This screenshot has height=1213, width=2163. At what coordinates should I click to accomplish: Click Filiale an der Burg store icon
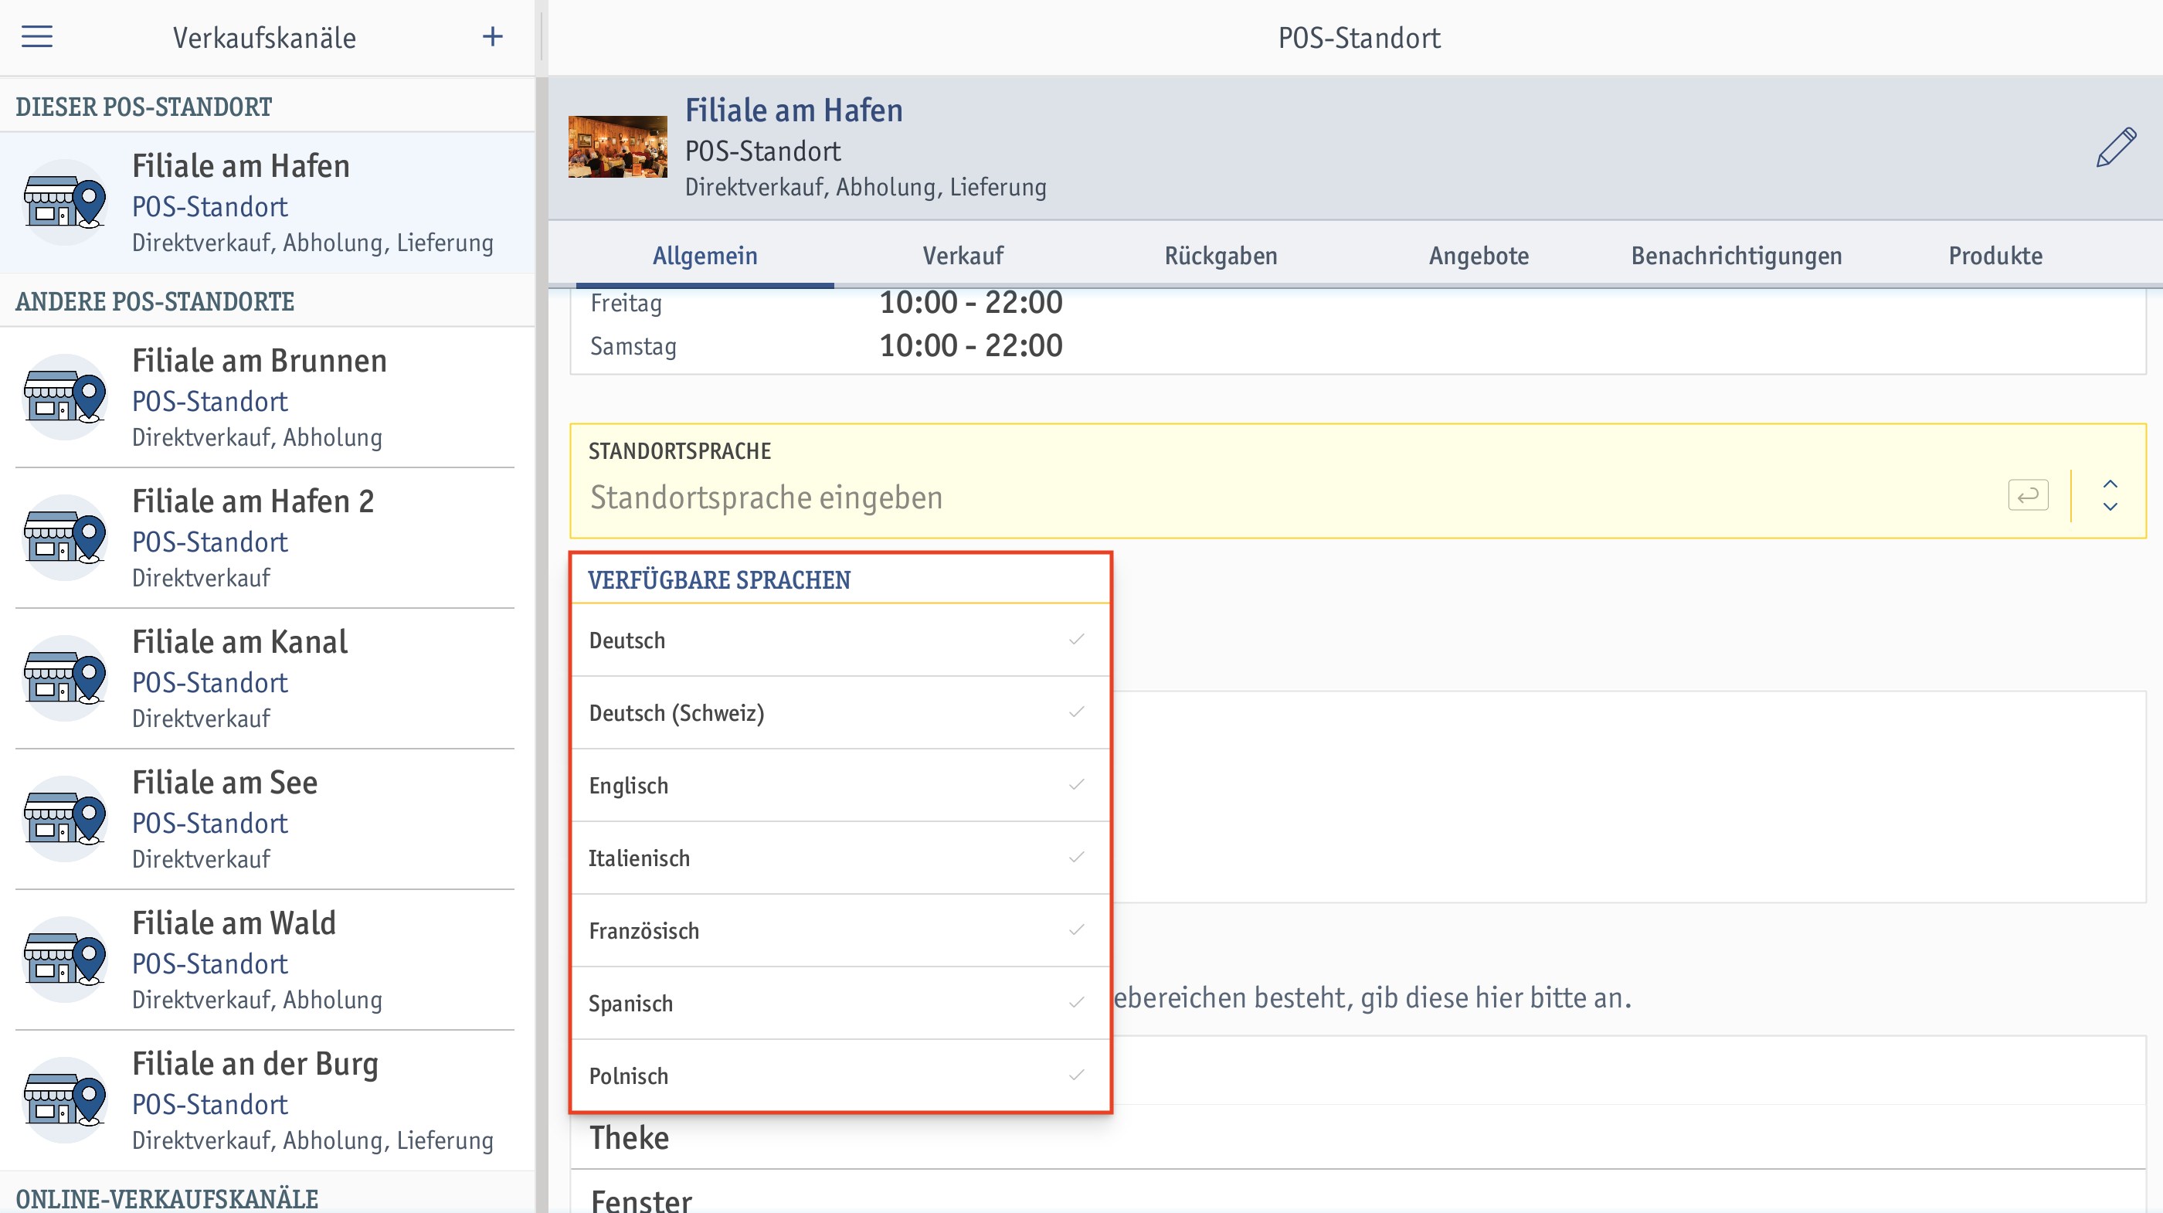(x=66, y=1099)
